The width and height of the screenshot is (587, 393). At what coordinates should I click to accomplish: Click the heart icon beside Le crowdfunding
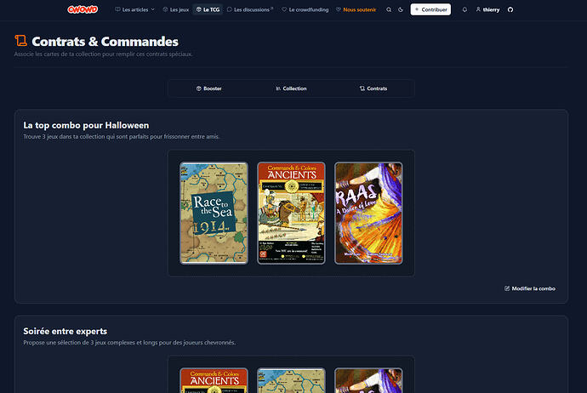point(284,9)
